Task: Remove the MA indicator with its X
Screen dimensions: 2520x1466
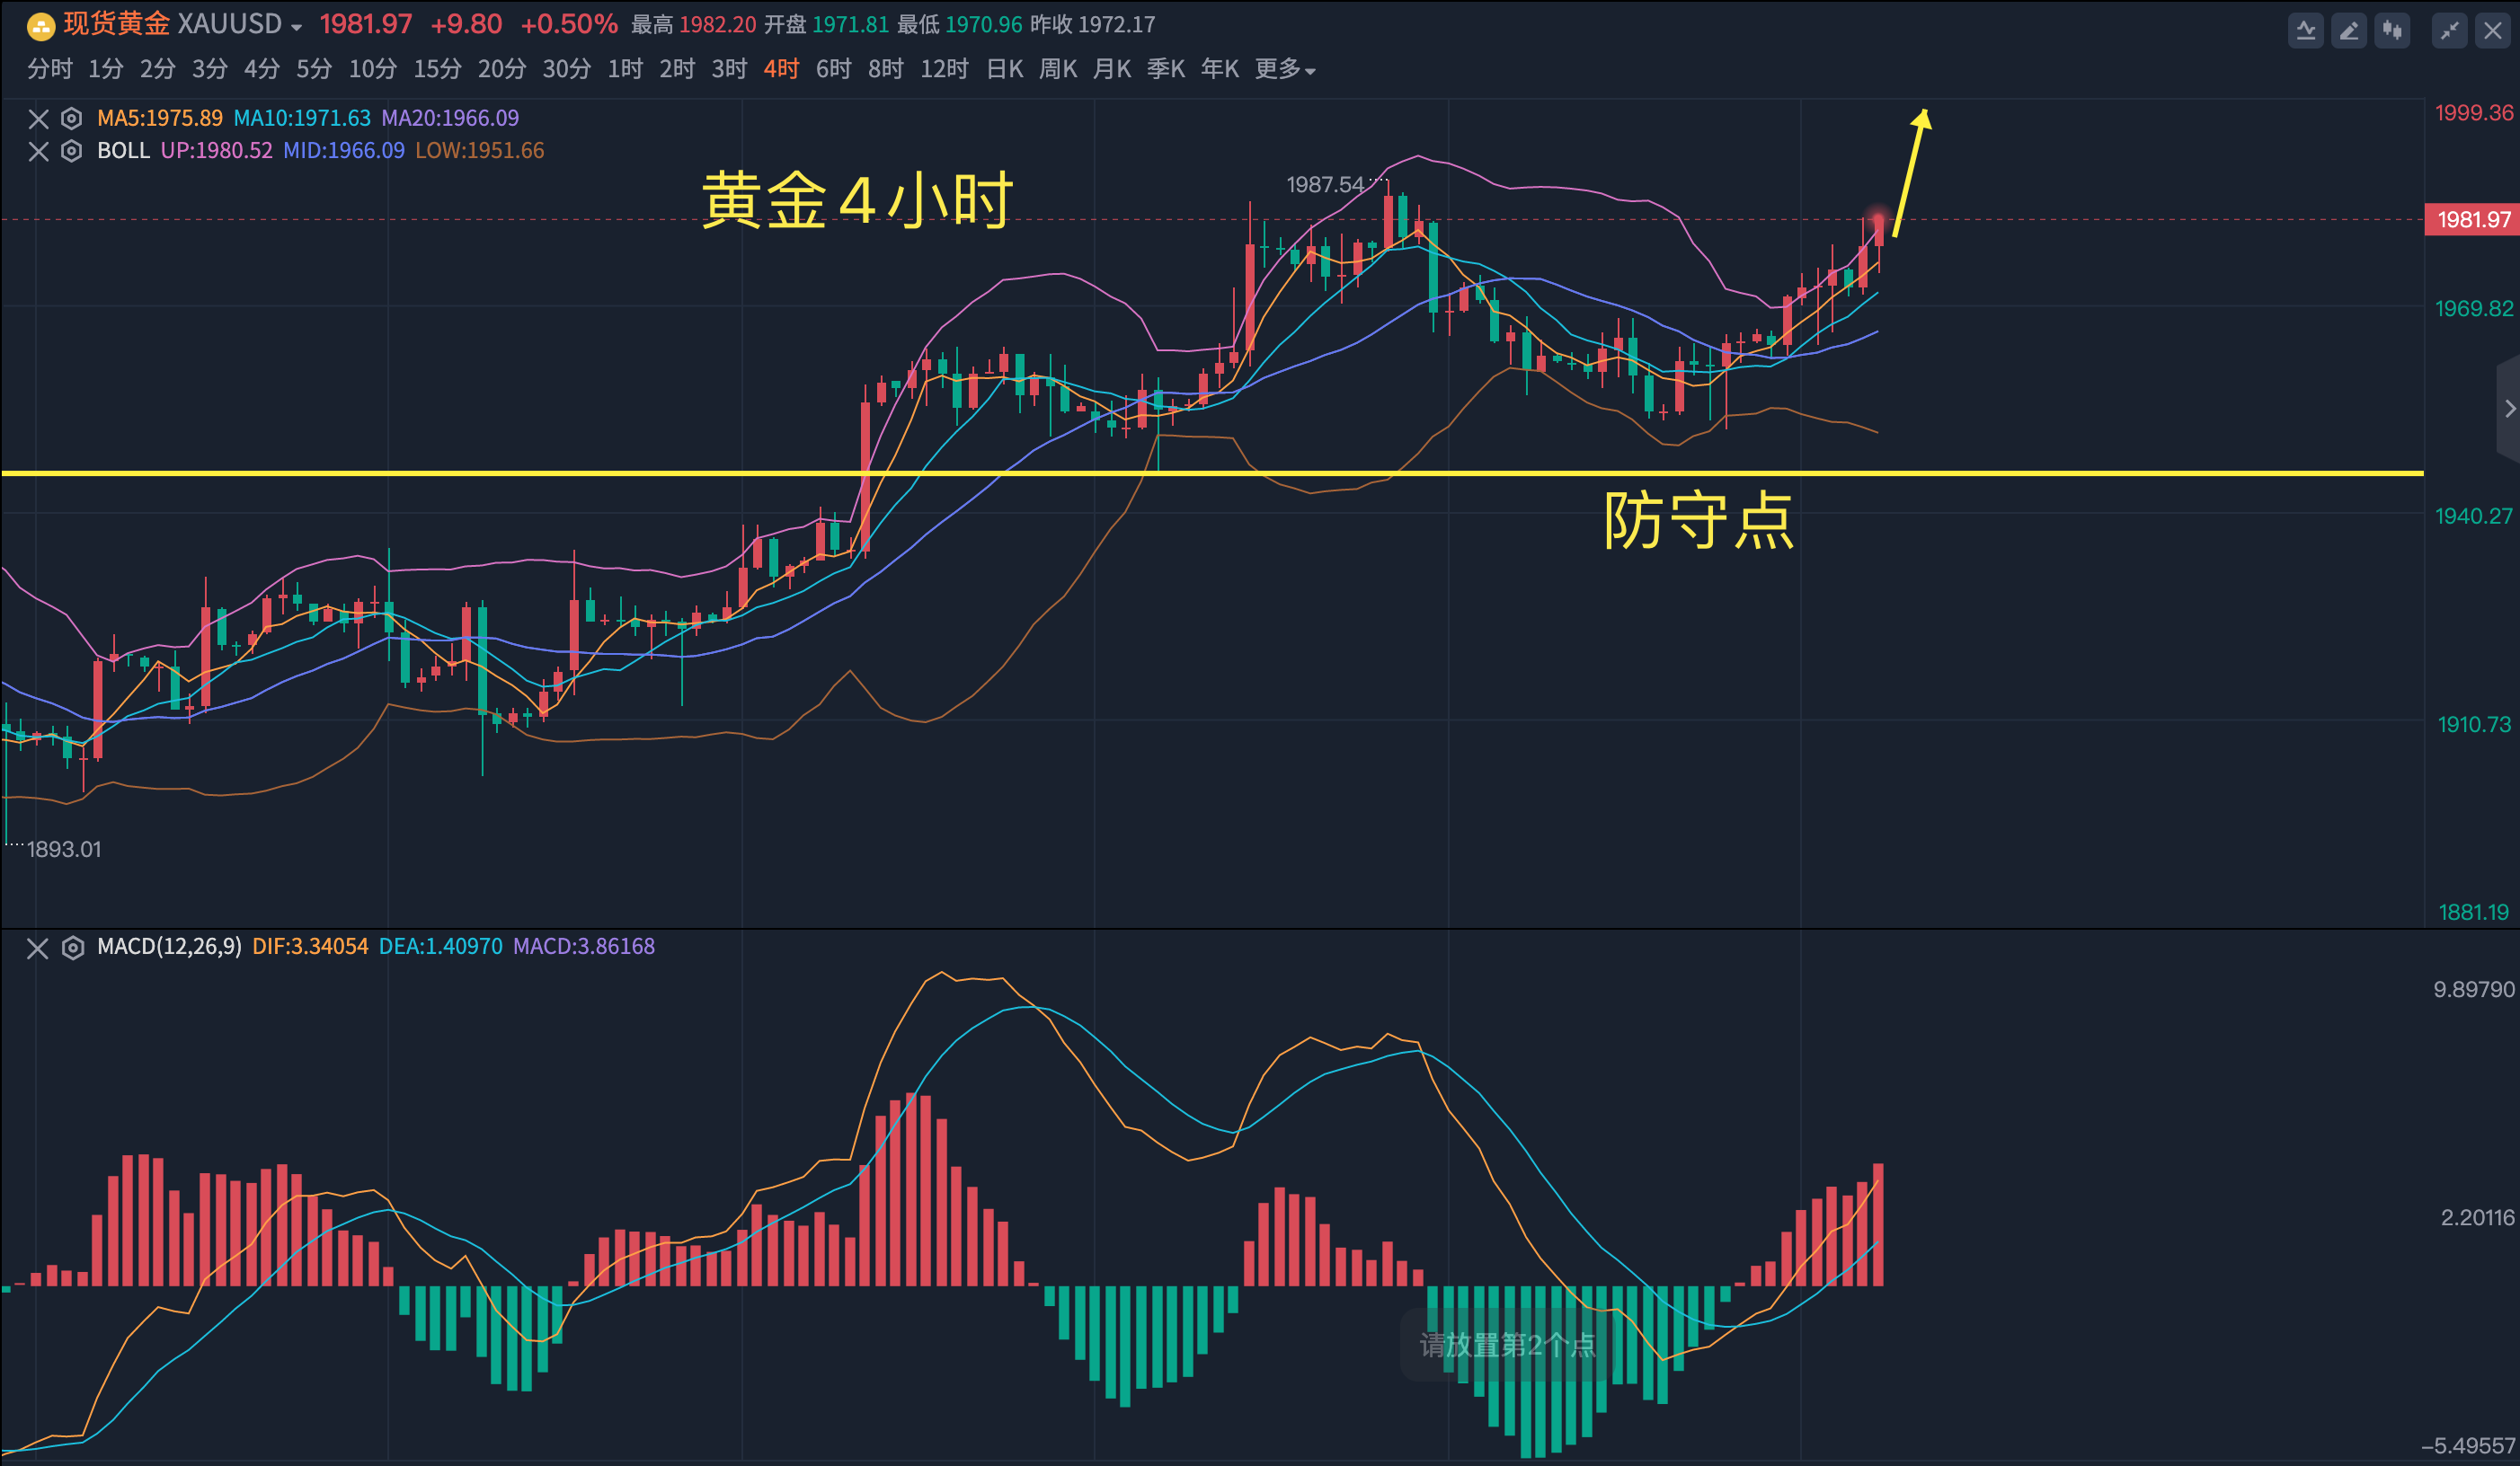Action: pyautogui.click(x=38, y=119)
